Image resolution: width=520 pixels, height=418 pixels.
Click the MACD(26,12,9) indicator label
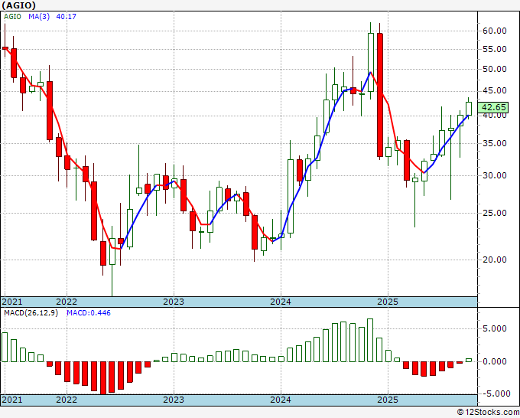point(31,313)
